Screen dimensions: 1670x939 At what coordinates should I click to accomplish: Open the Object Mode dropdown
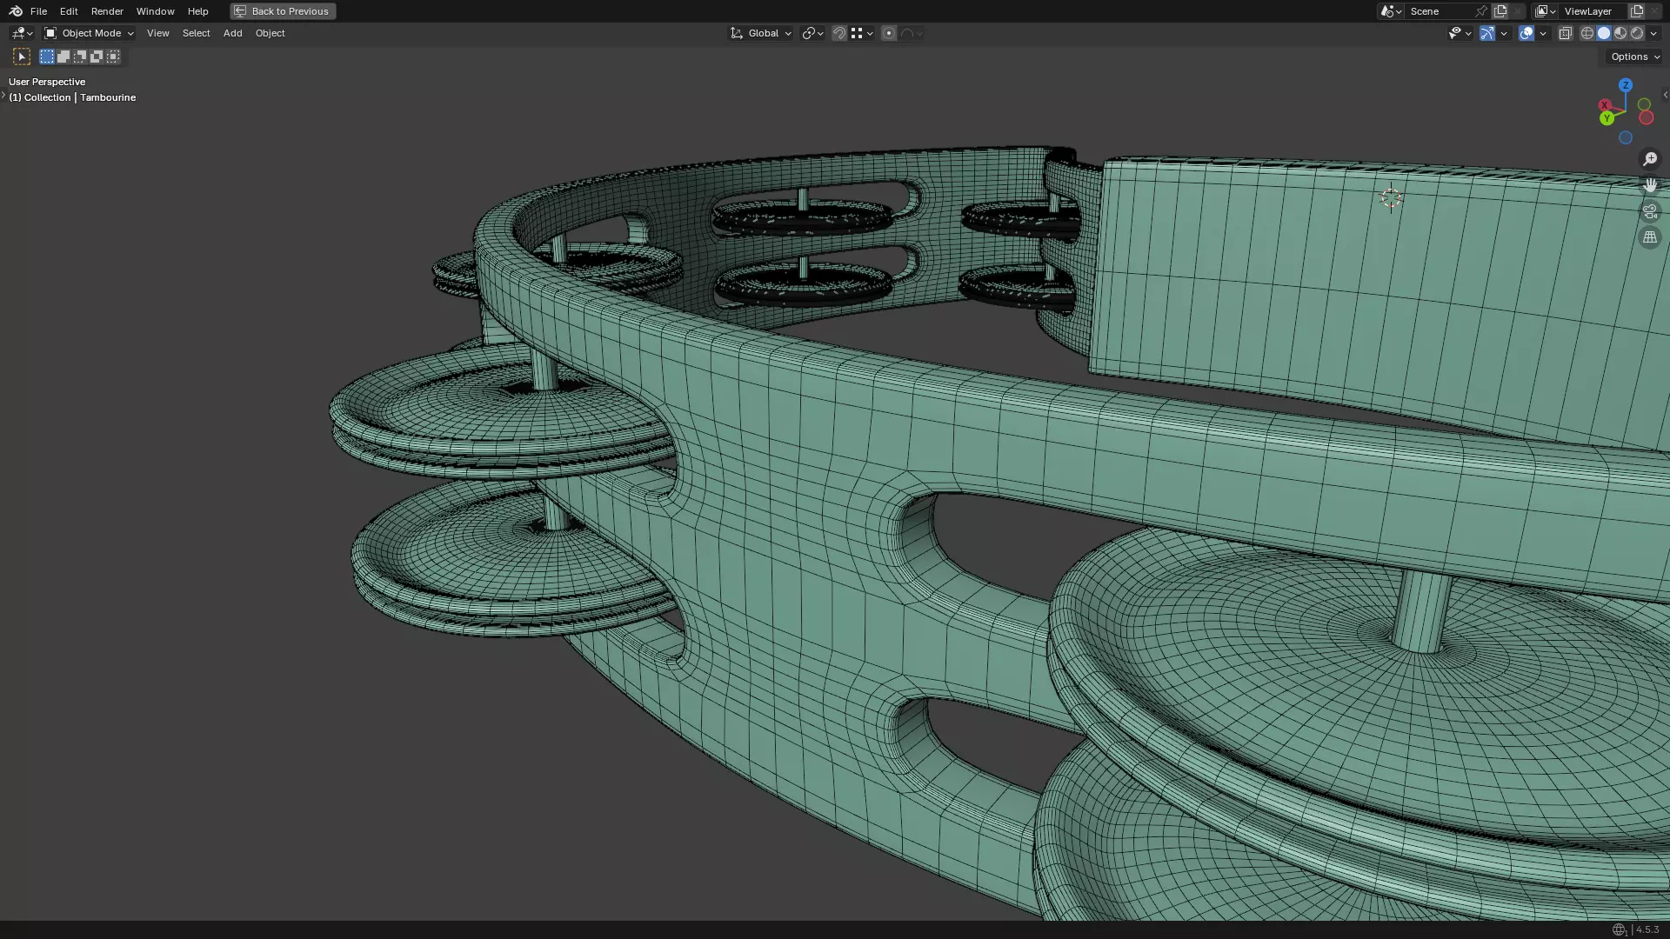point(90,33)
